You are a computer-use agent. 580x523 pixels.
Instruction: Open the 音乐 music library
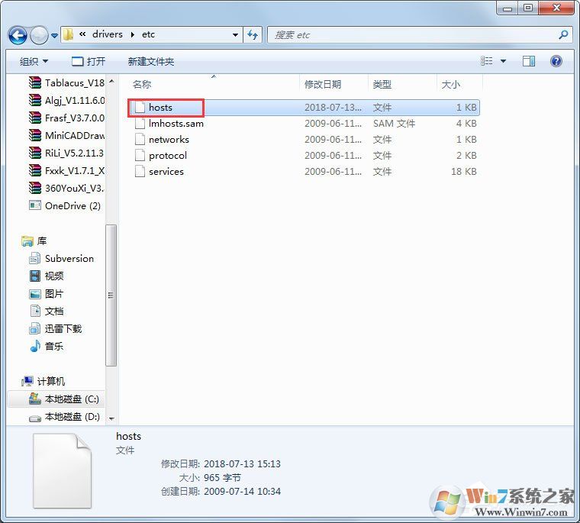point(47,346)
